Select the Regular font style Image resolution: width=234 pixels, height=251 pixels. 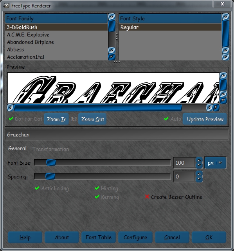click(x=170, y=27)
